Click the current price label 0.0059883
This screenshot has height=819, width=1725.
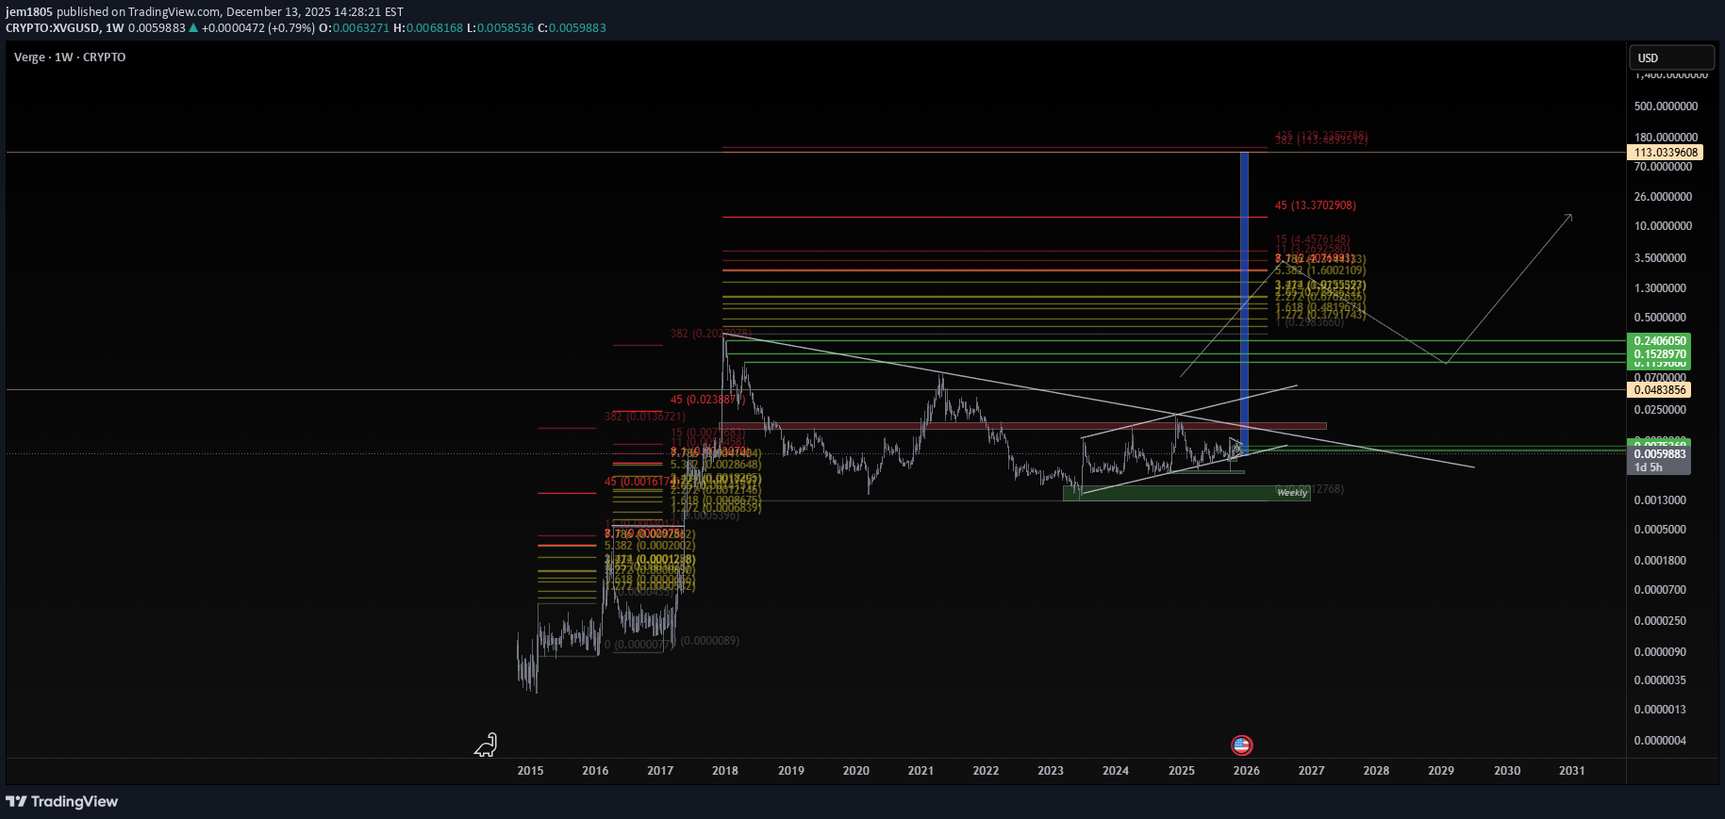[x=1660, y=454]
